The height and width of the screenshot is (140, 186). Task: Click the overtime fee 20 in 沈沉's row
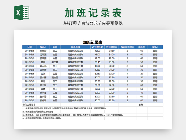141,74
